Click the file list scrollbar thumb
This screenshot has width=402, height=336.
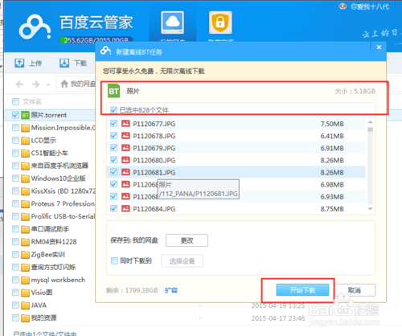371,129
